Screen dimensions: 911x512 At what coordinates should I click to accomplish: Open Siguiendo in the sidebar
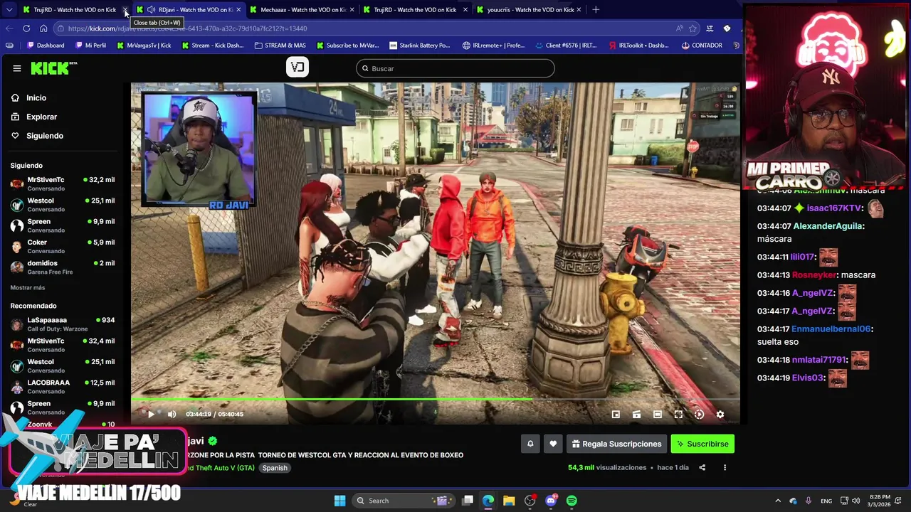click(45, 136)
